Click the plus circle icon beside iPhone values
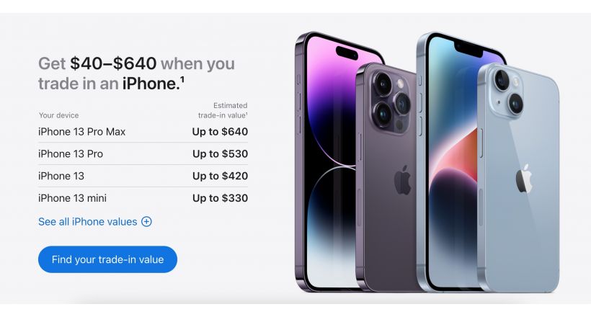 (146, 222)
